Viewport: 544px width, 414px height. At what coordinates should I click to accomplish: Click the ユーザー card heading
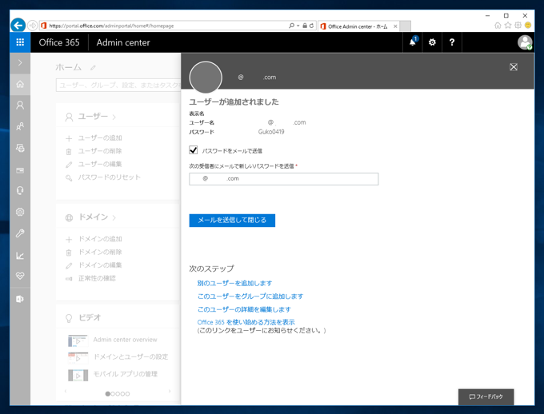[x=93, y=117]
